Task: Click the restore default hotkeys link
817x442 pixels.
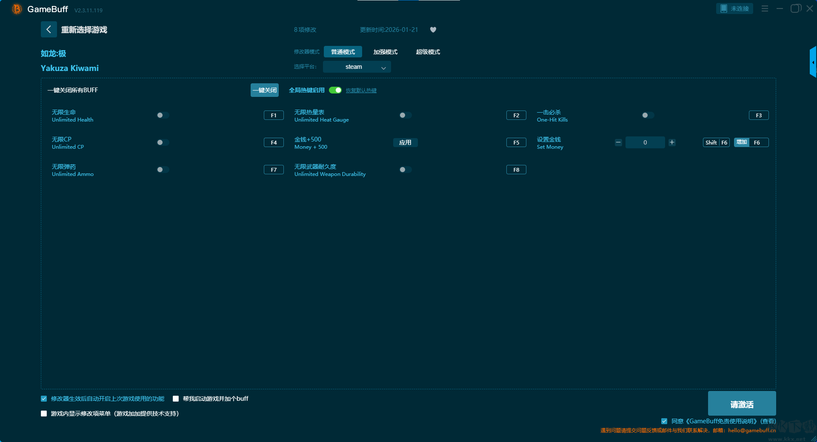Action: (x=361, y=91)
